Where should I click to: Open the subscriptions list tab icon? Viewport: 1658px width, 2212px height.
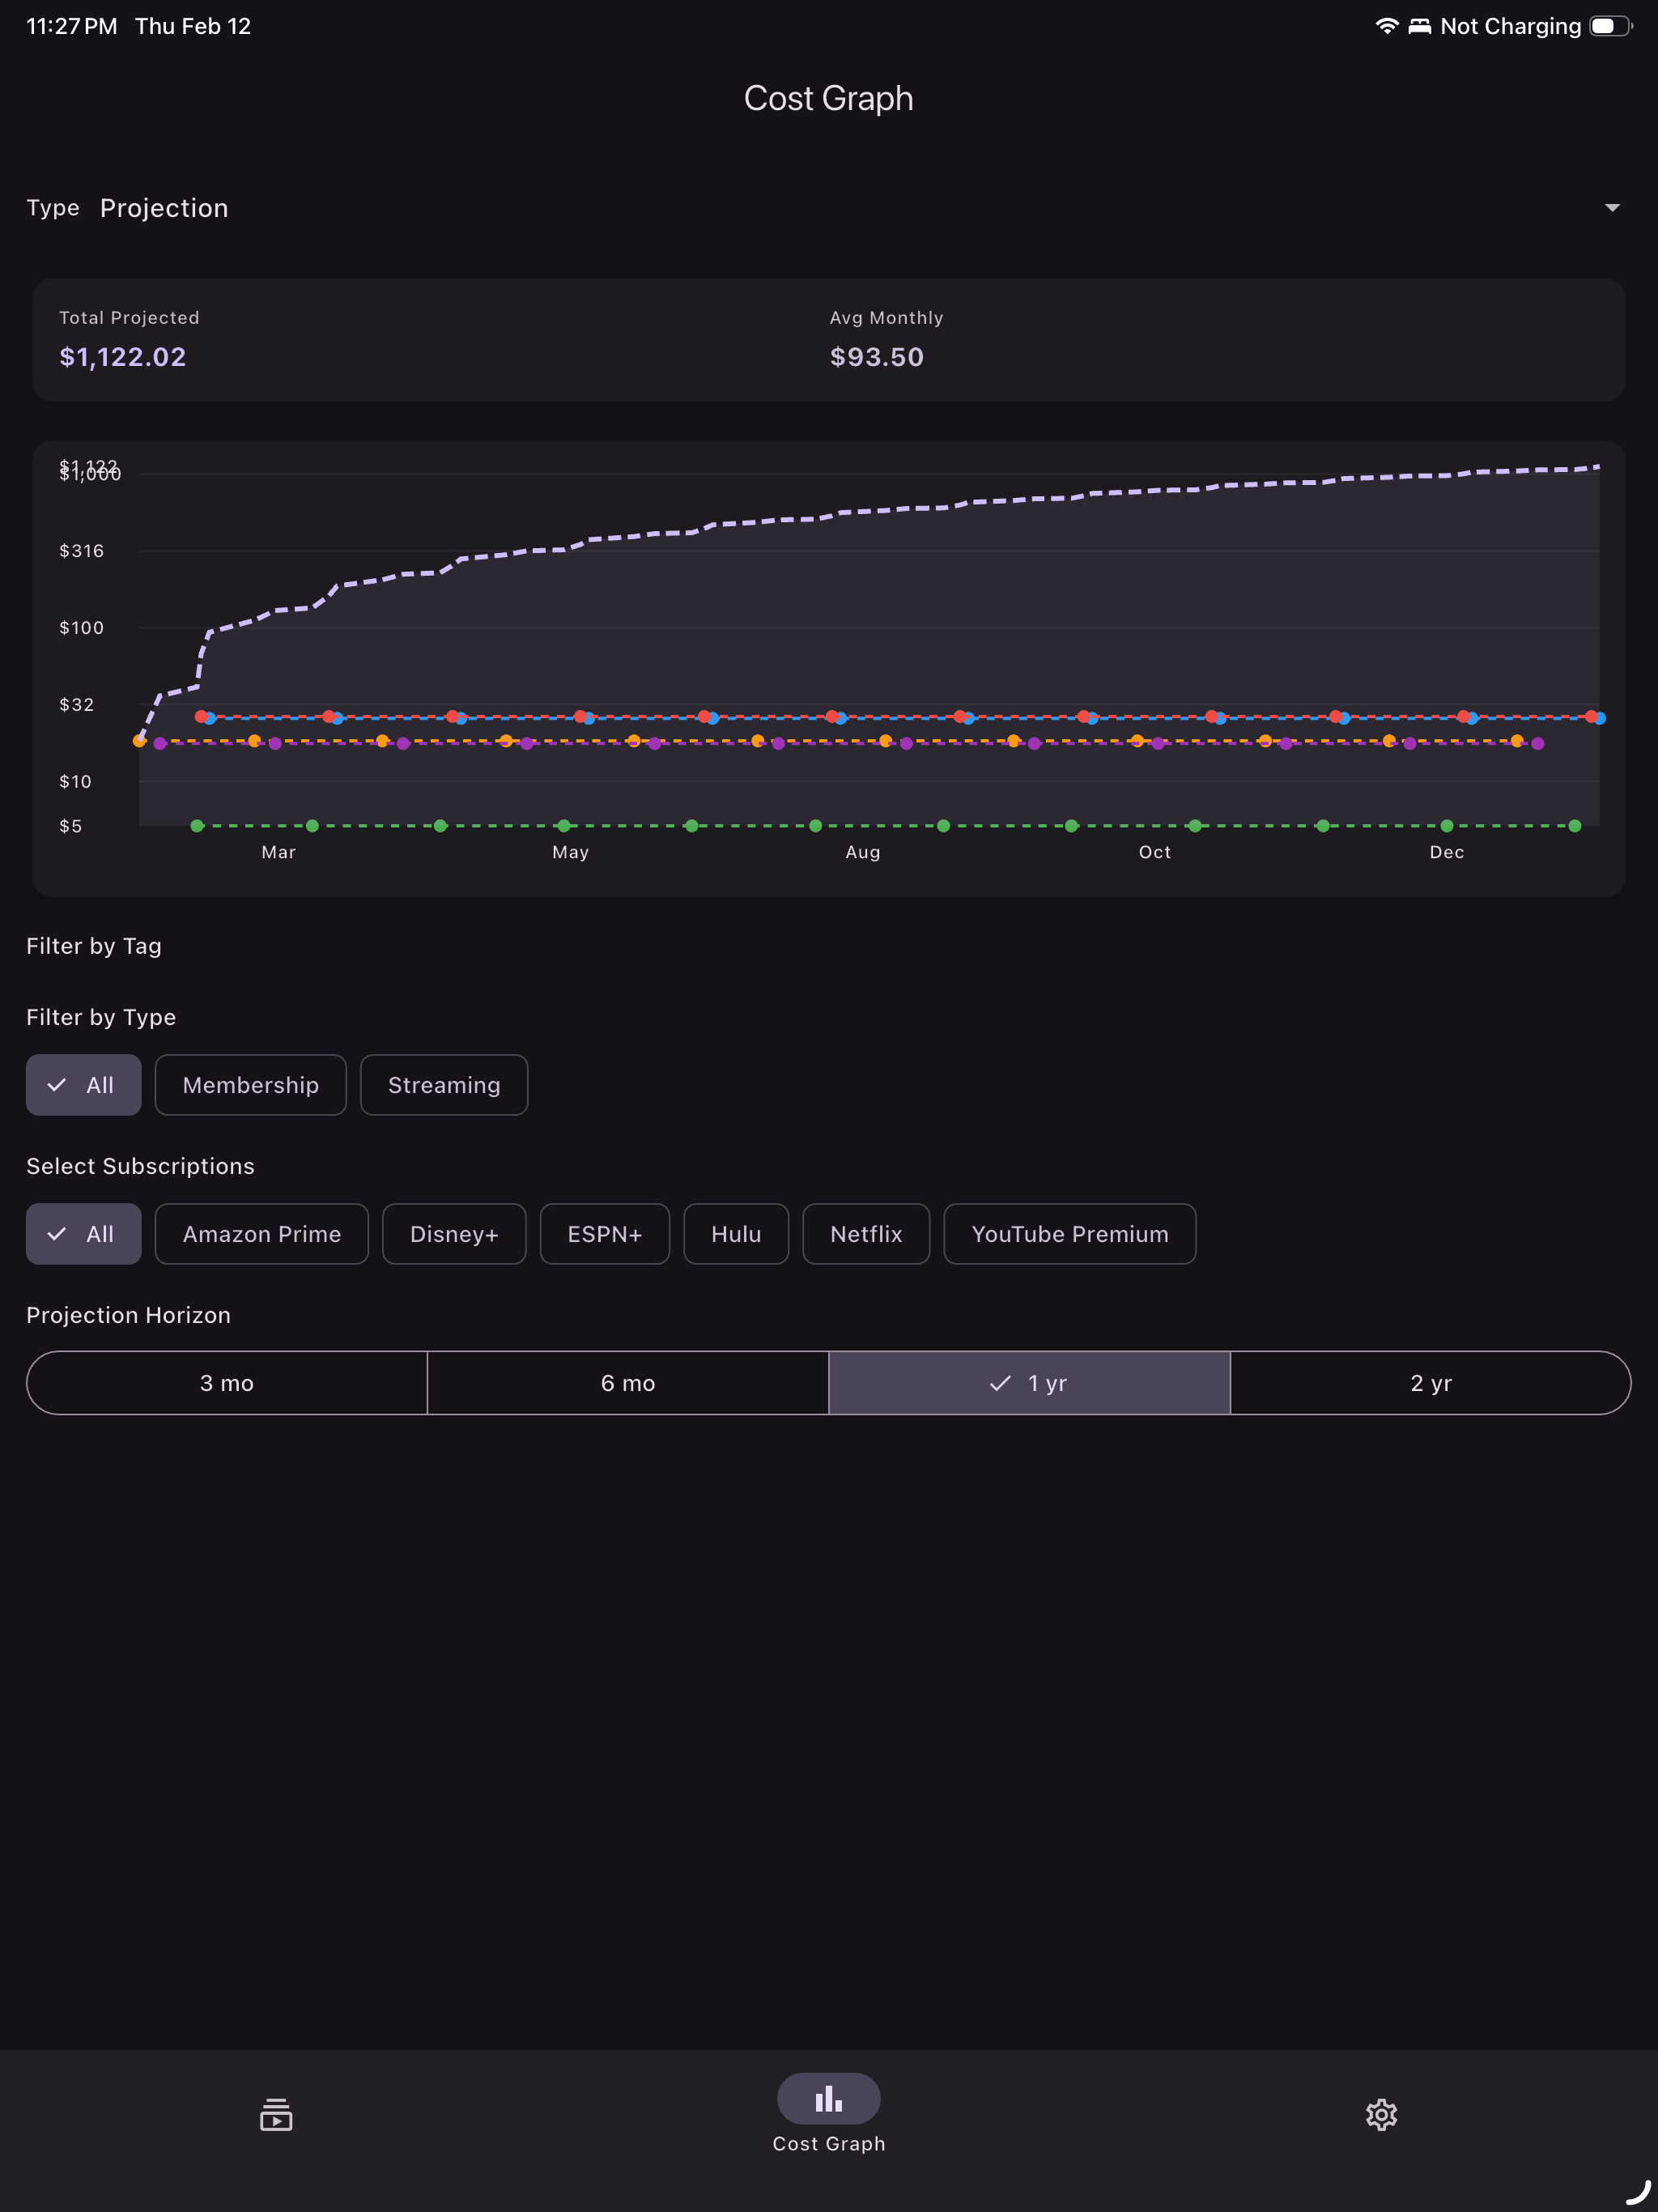click(276, 2114)
